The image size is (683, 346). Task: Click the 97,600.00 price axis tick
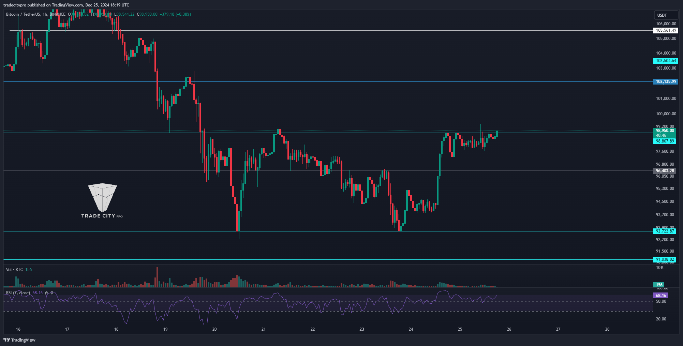[665, 151]
